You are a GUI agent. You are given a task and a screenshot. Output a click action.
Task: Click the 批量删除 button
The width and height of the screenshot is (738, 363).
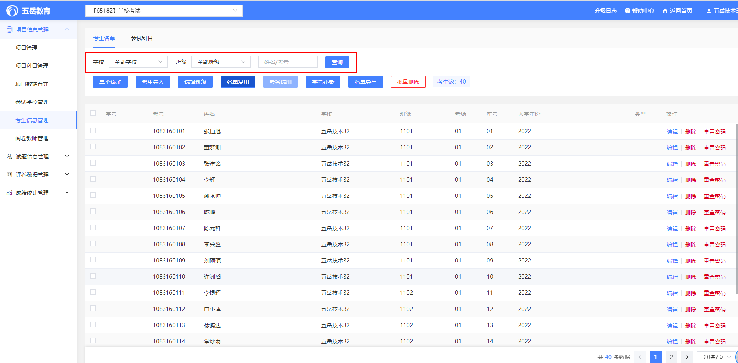pyautogui.click(x=408, y=82)
